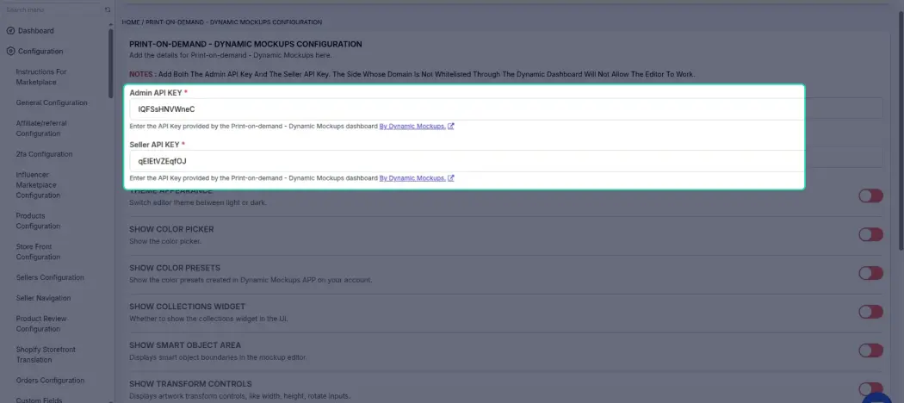Open General Configuration in sidebar

point(52,102)
